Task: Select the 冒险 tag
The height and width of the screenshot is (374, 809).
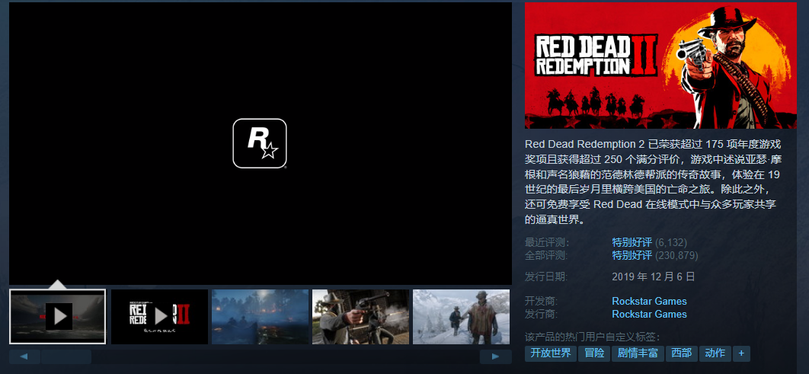Action: 594,353
